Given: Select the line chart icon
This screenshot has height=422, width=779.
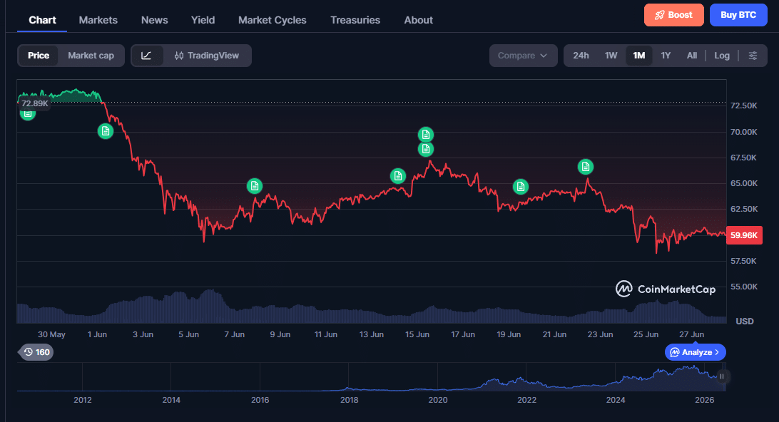Looking at the screenshot, I should pyautogui.click(x=146, y=56).
